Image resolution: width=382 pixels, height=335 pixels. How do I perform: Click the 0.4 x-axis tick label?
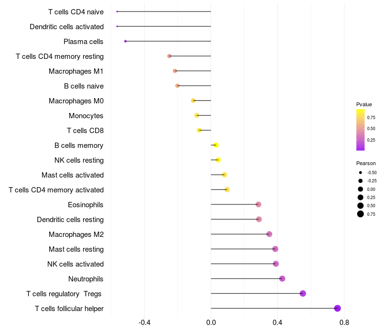click(277, 323)
